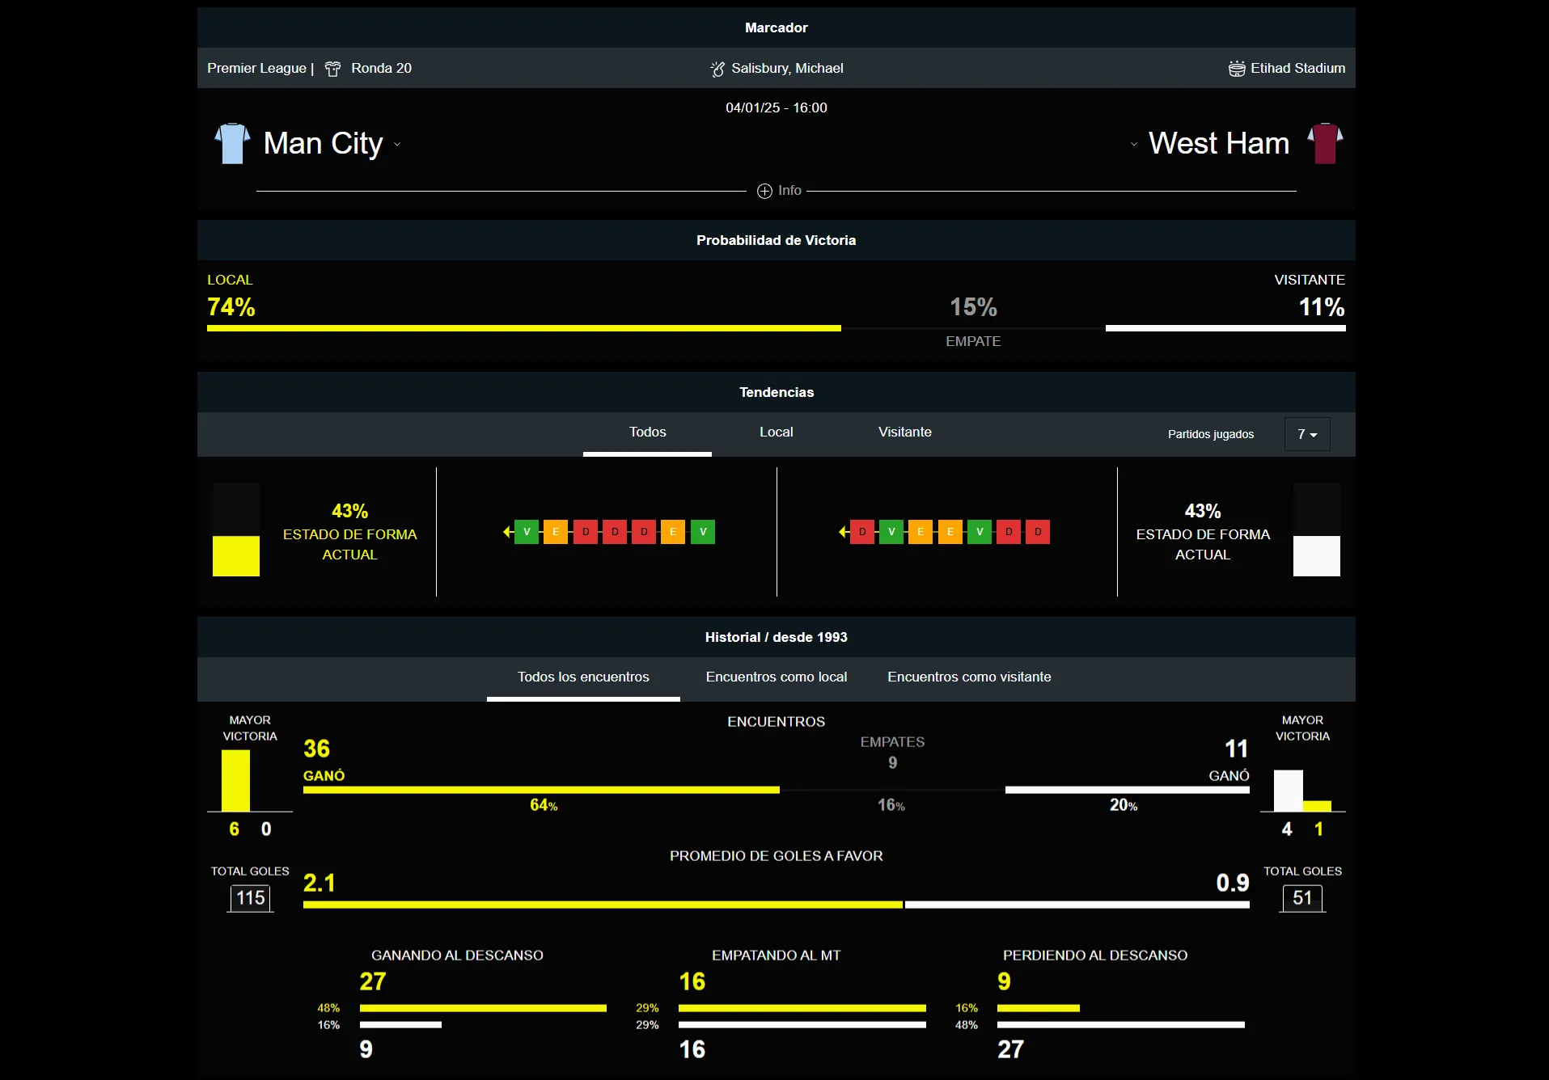Select the Todos tab in Tendencias
Viewport: 1549px width, 1080px height.
[x=647, y=432]
